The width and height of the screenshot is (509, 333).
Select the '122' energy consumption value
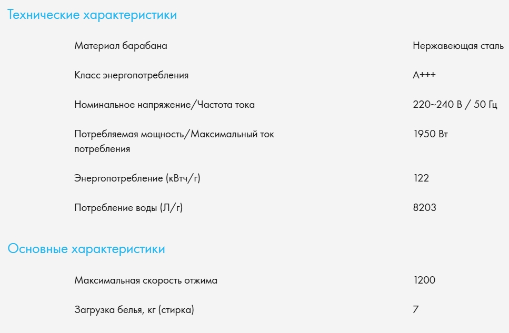[x=421, y=178]
